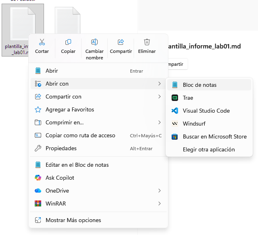This screenshot has height=235, width=258.
Task: Open file with Windsurf
Action: pyautogui.click(x=194, y=124)
